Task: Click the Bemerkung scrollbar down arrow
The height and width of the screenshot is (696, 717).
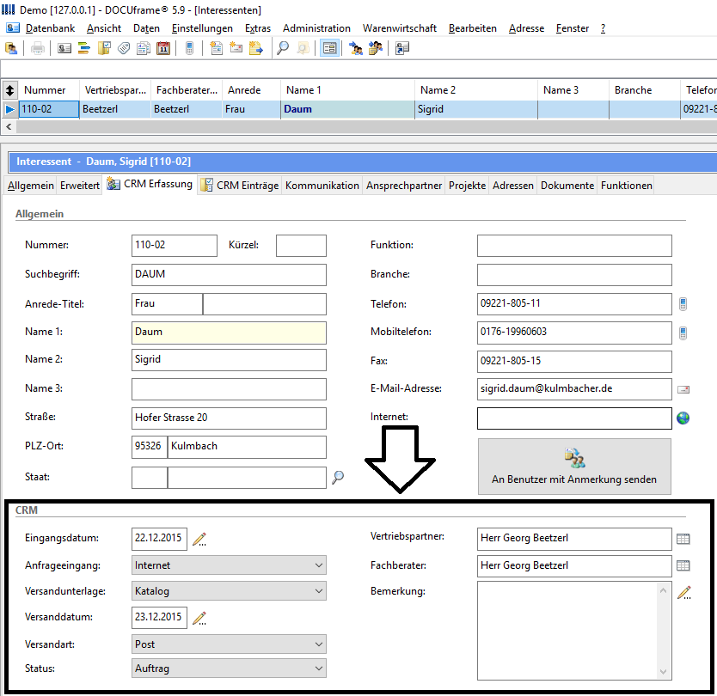Action: [663, 671]
